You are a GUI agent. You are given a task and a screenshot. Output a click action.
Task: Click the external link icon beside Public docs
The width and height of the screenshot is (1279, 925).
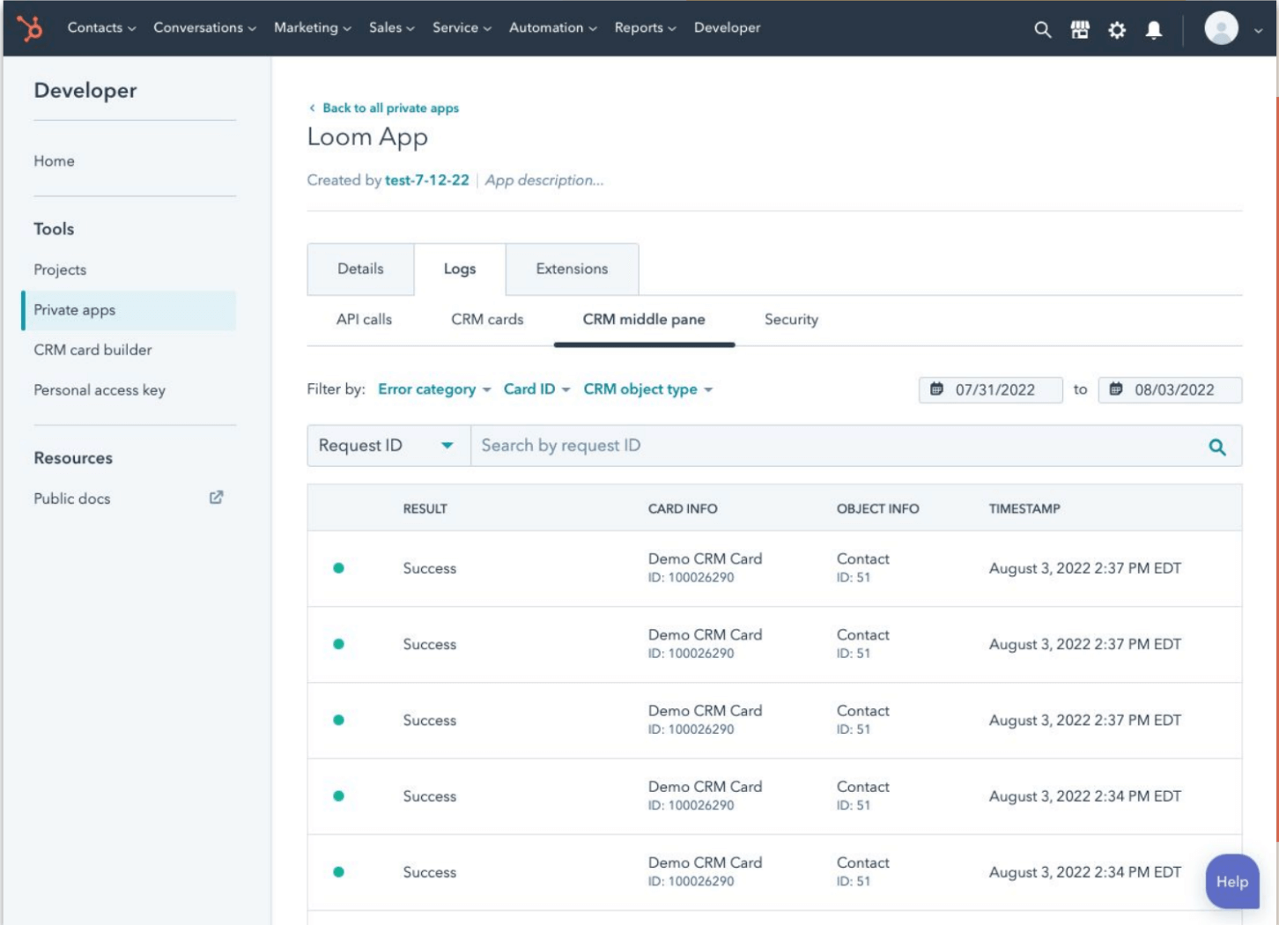tap(216, 498)
